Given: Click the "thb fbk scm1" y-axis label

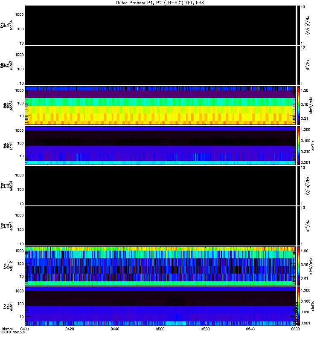Looking at the screenshot, I should (x=8, y=145).
